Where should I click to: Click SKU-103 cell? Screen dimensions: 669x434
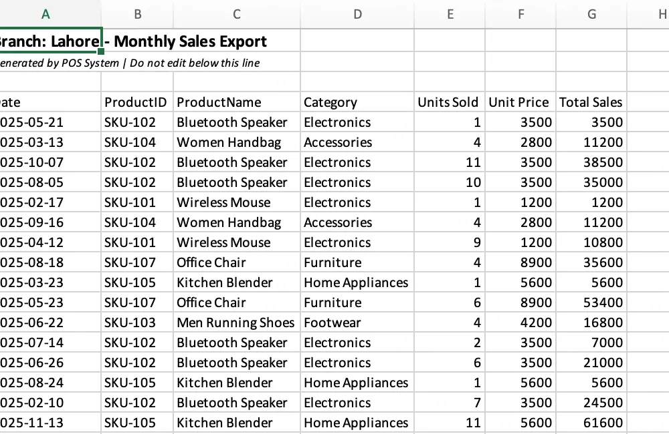tap(137, 322)
